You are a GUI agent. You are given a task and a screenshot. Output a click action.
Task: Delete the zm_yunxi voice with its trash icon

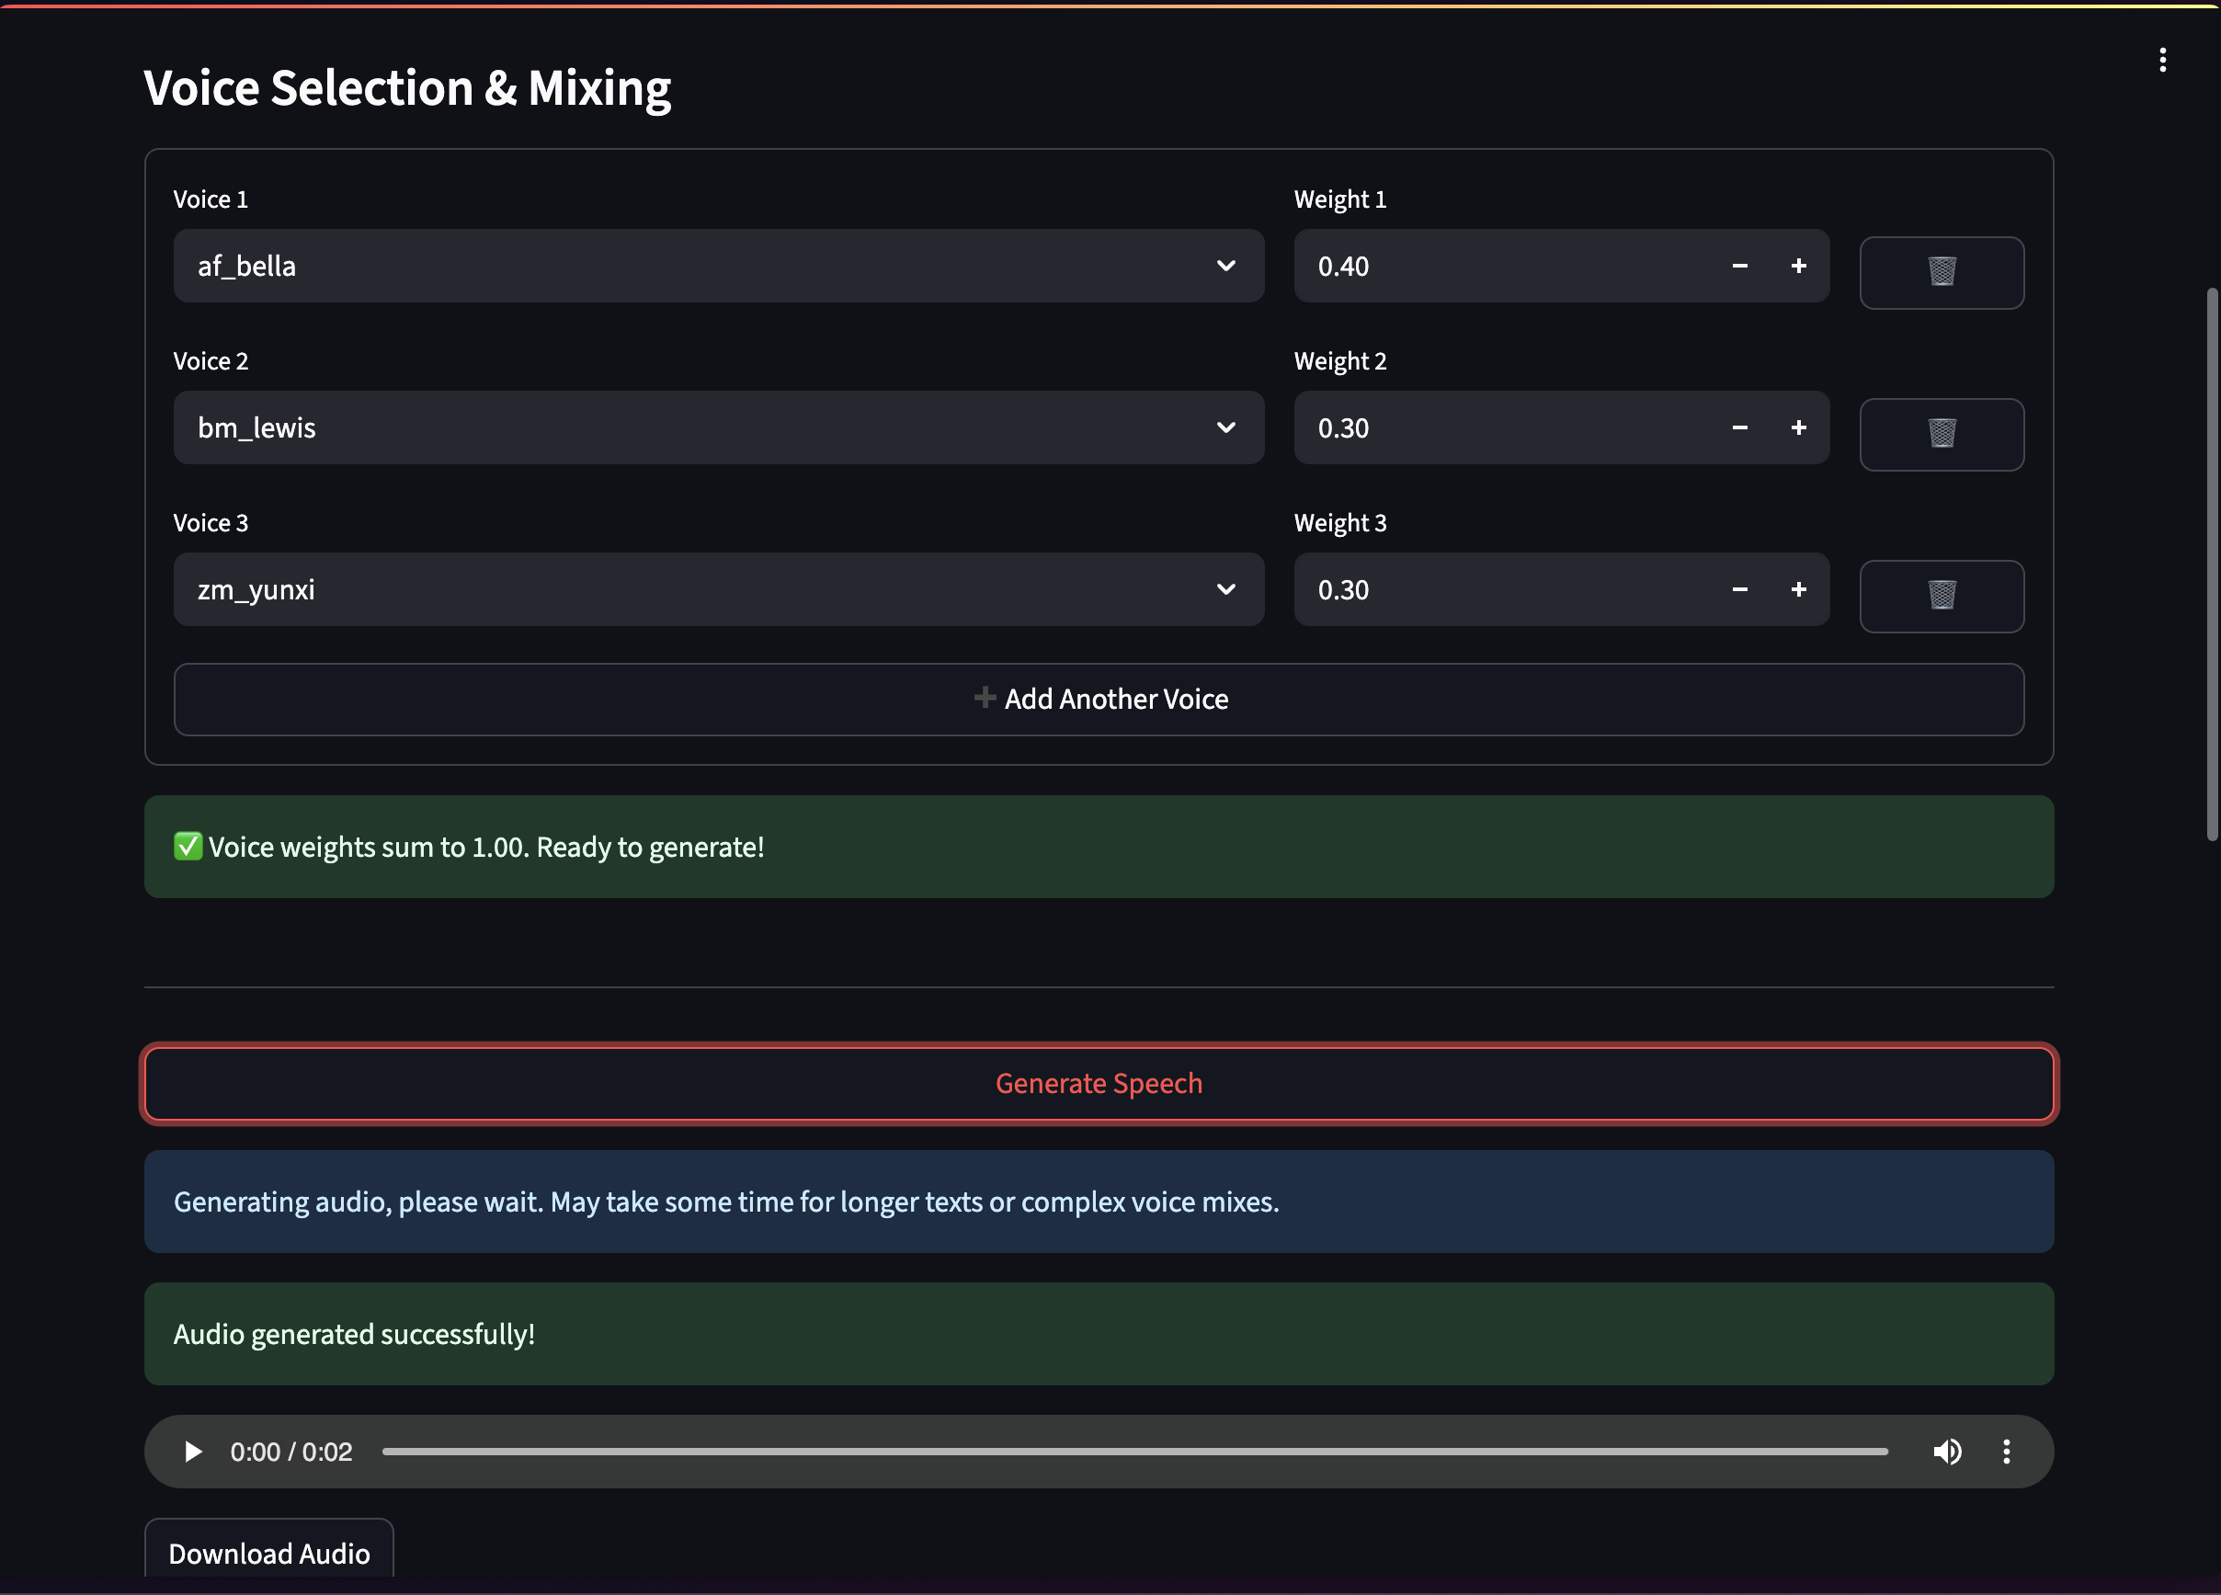[1941, 596]
